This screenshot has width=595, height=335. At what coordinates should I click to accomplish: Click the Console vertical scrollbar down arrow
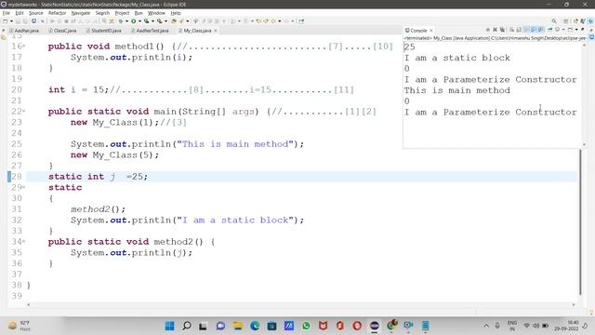584,145
